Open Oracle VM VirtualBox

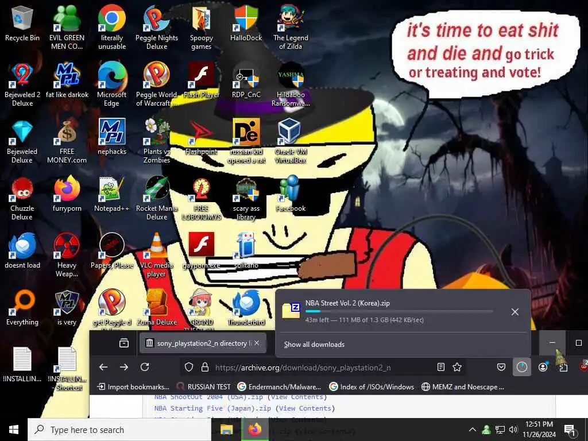(291, 141)
